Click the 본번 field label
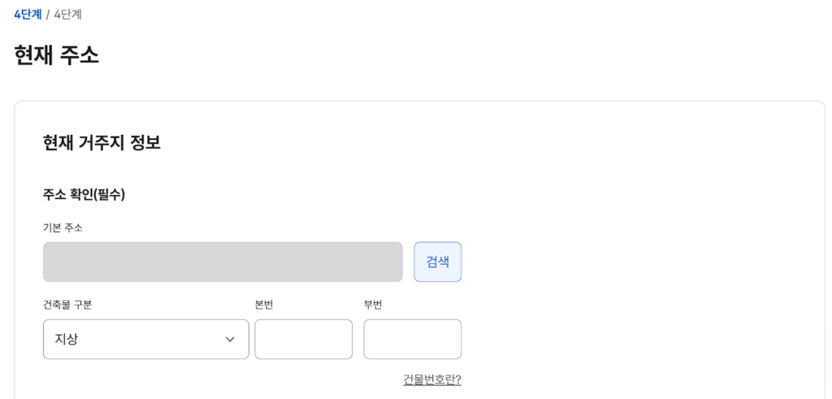Screen dimensions: 832x399 coord(263,305)
